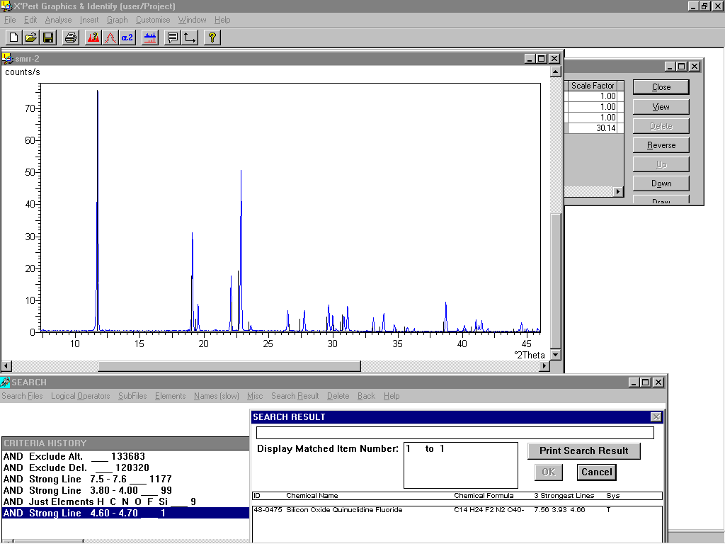Select the profile fit curve icon

click(110, 38)
